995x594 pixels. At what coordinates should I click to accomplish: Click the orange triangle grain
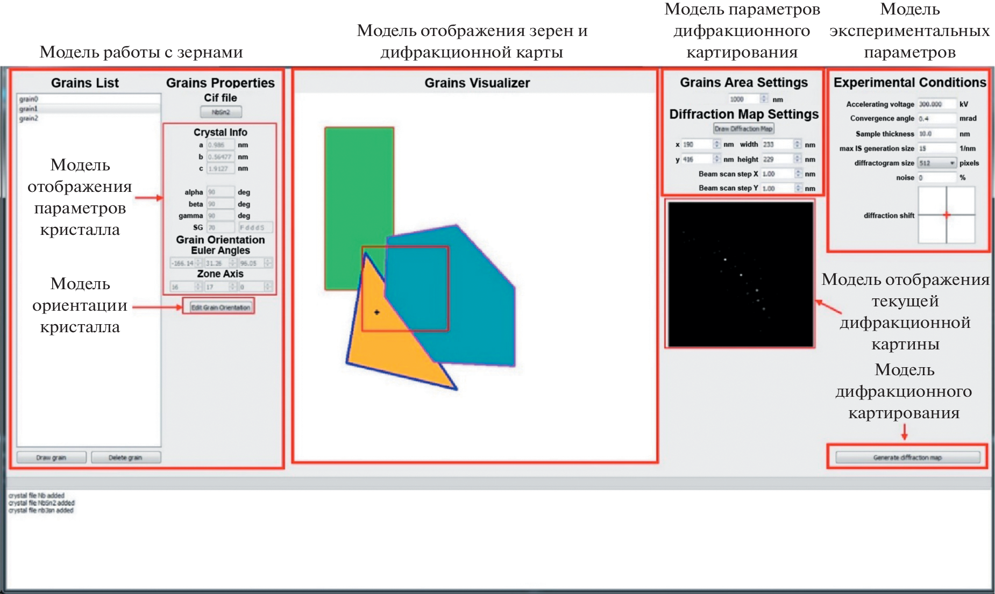pyautogui.click(x=398, y=349)
